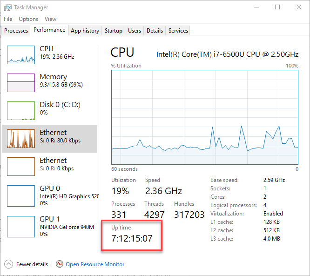Open the Users tab
The width and height of the screenshot is (310, 276).
[135, 31]
